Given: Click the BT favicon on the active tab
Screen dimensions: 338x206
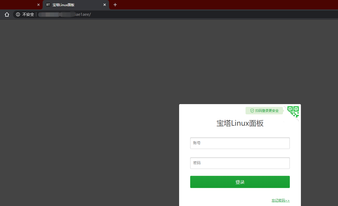Looking at the screenshot, I should 48,5.
